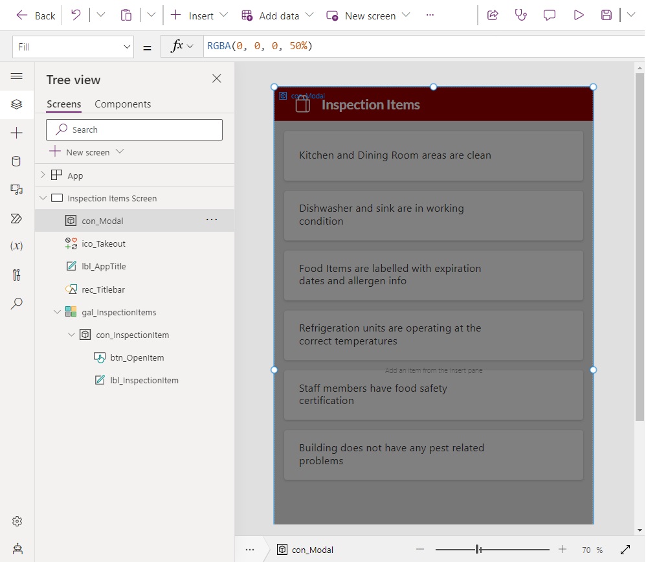646x562 pixels.
Task: Click the Share icon in toolbar
Action: tap(493, 16)
